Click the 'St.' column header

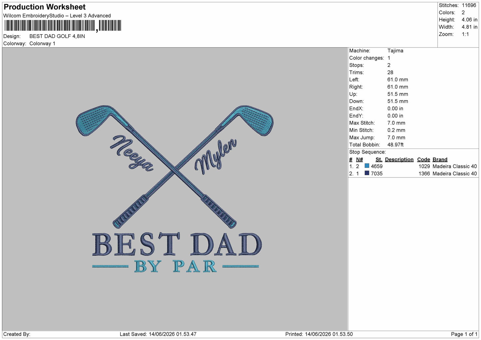pyautogui.click(x=379, y=160)
